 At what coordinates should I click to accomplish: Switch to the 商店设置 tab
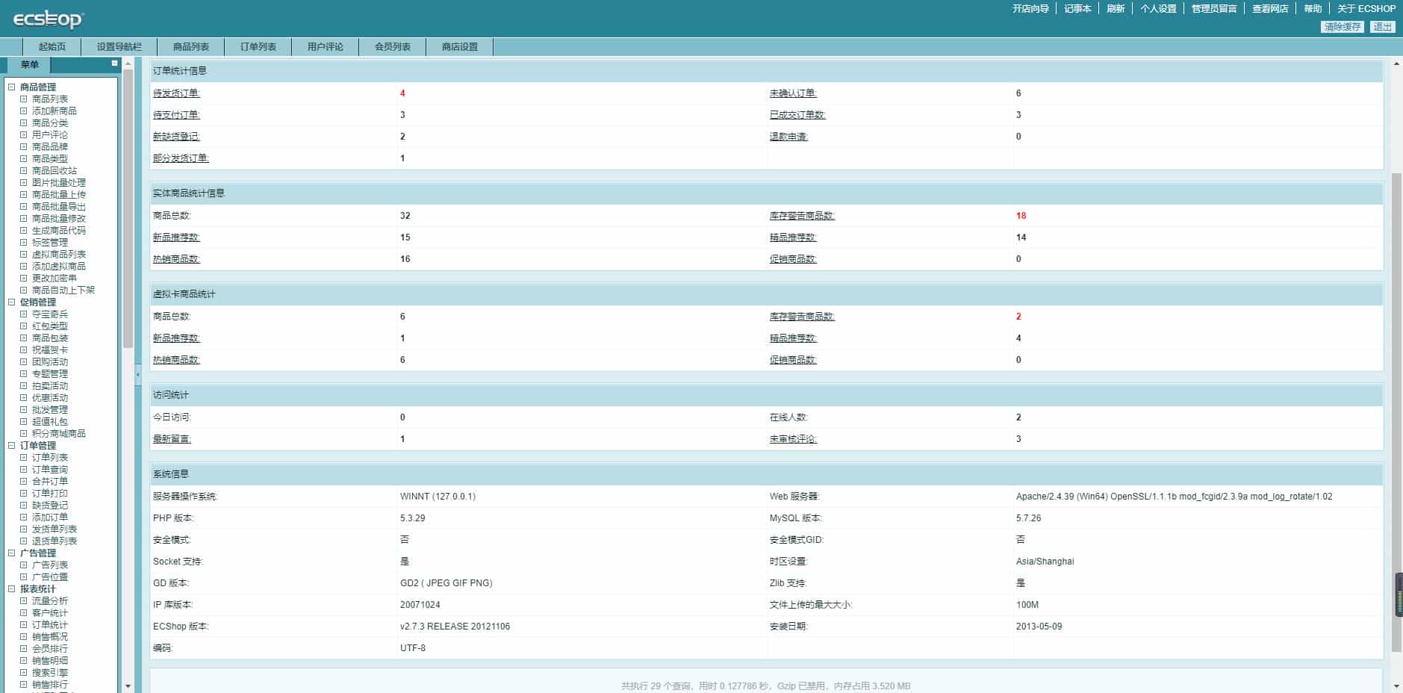pyautogui.click(x=458, y=46)
